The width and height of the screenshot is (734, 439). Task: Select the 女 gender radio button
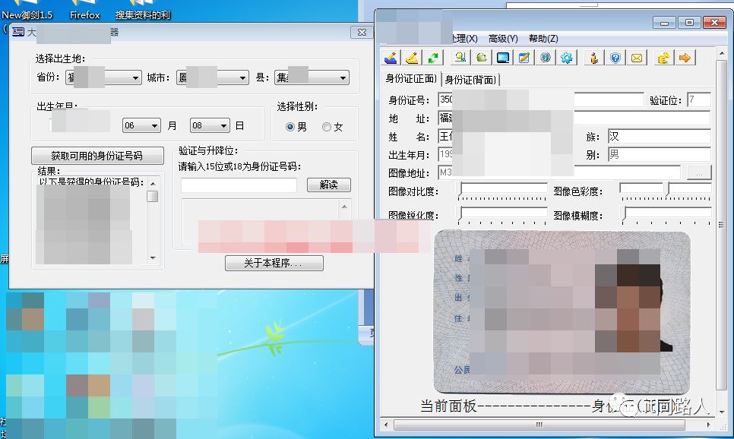coord(327,127)
